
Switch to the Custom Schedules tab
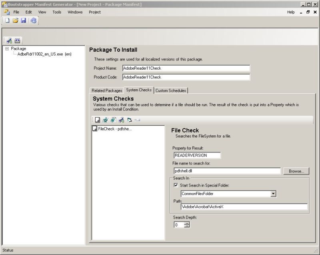[x=171, y=90]
